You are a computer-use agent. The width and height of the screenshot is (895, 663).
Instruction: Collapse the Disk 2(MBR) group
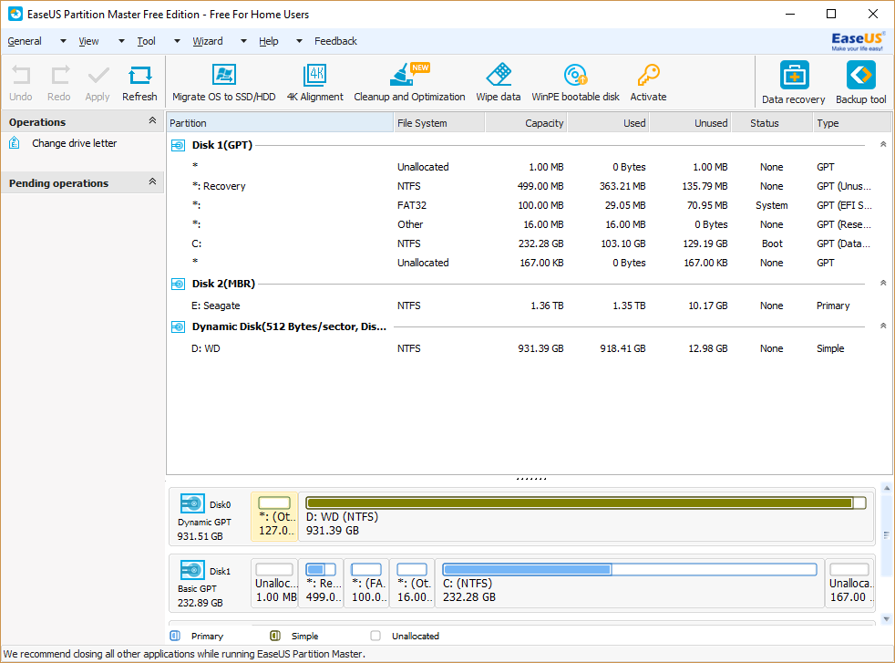coord(883,283)
